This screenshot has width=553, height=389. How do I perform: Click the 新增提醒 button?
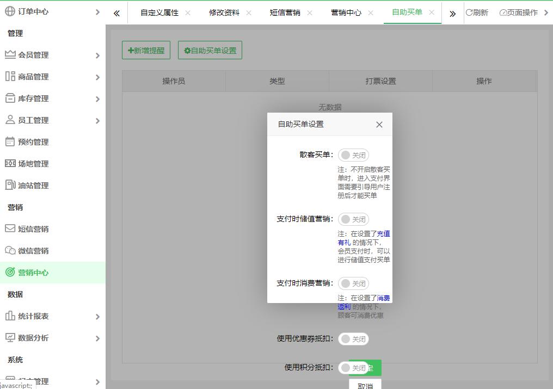coord(146,50)
